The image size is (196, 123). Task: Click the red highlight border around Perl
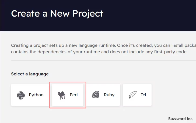coord(68,82)
